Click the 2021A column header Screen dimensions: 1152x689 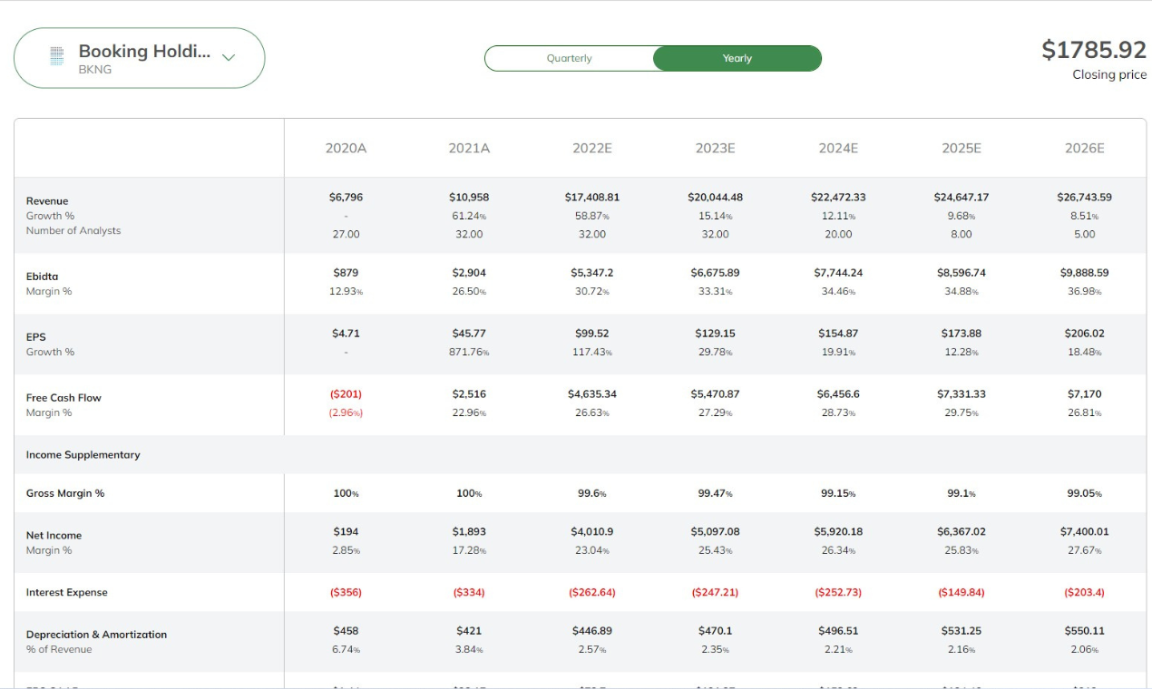point(469,148)
